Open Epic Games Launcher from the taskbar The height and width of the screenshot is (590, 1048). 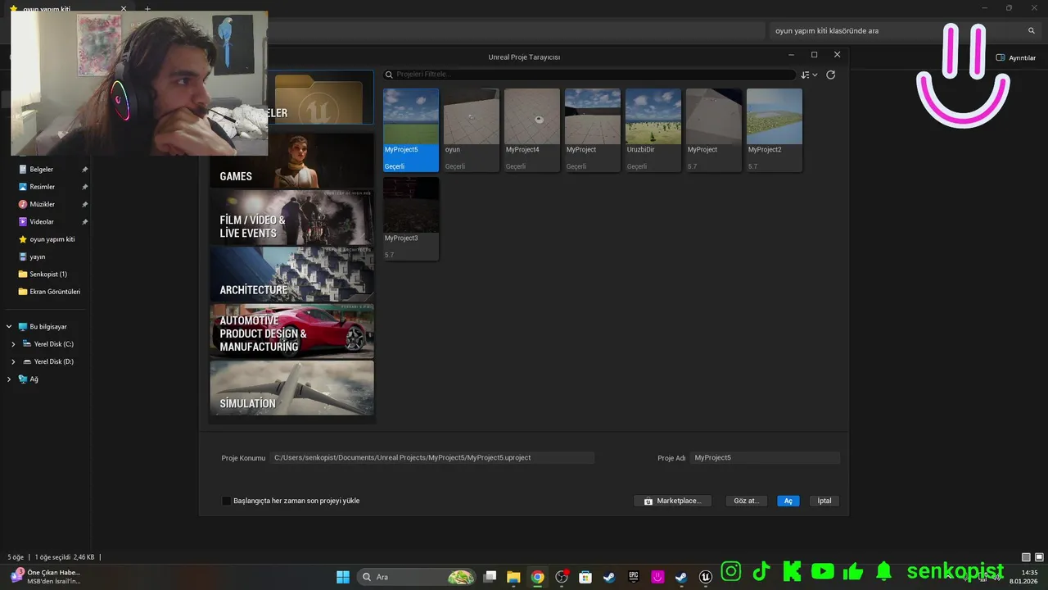pyautogui.click(x=633, y=577)
